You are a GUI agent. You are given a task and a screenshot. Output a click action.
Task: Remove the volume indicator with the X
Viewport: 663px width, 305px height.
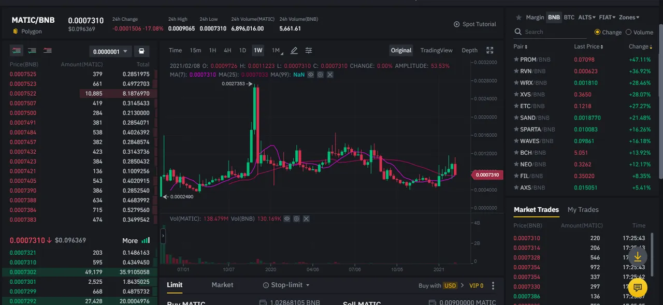306,219
